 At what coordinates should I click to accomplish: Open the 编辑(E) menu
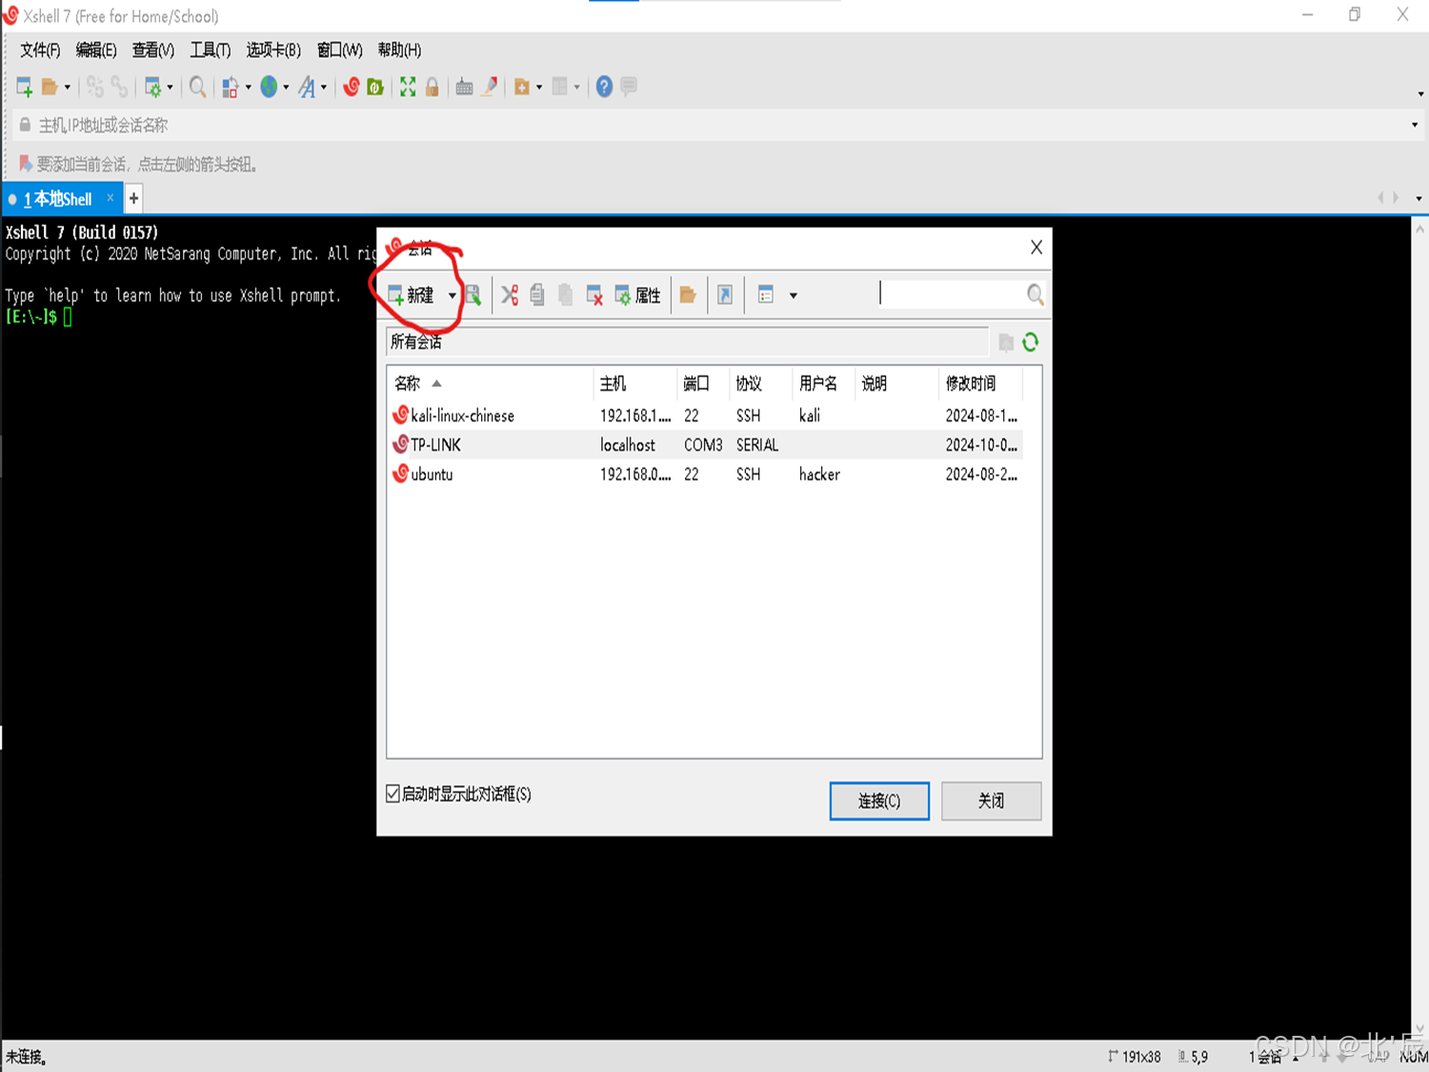coord(96,50)
